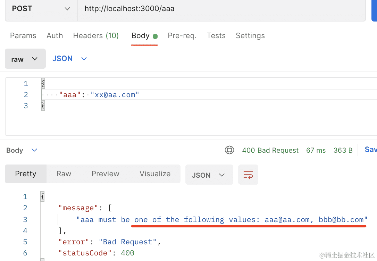Image resolution: width=377 pixels, height=261 pixels.
Task: Switch to the Raw response view
Action: (64, 174)
